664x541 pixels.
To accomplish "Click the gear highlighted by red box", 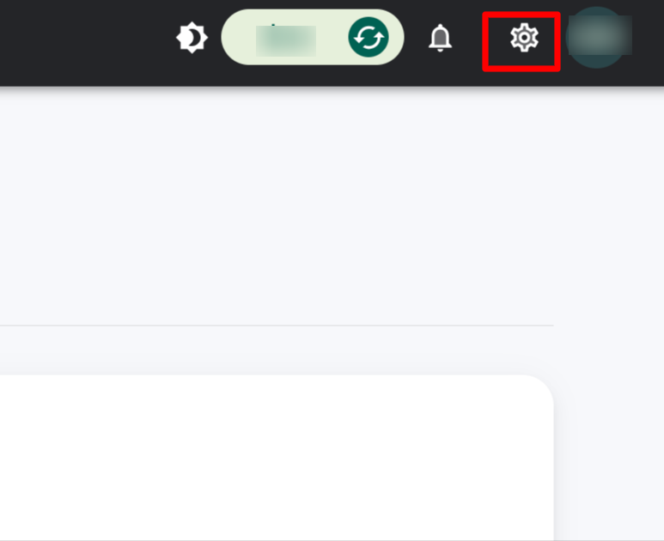I will tap(524, 38).
